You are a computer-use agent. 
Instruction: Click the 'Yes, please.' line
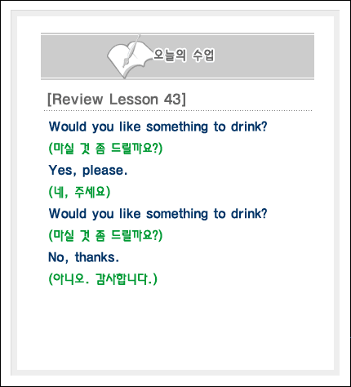point(88,171)
